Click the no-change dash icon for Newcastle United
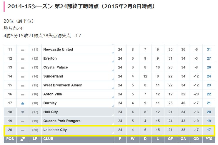Image resolution: width=218 pixels, height=145 pixels. pos(23,50)
